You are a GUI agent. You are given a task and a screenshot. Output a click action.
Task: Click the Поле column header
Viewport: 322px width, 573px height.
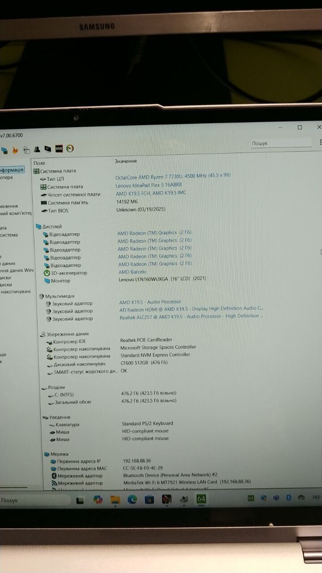point(39,163)
